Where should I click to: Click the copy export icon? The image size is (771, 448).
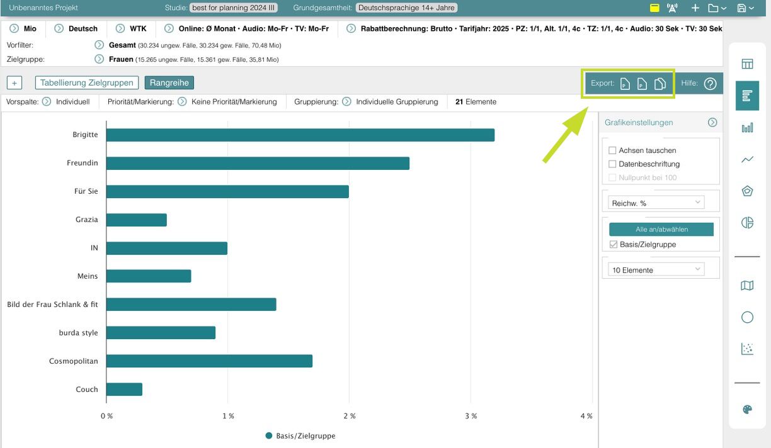point(660,84)
